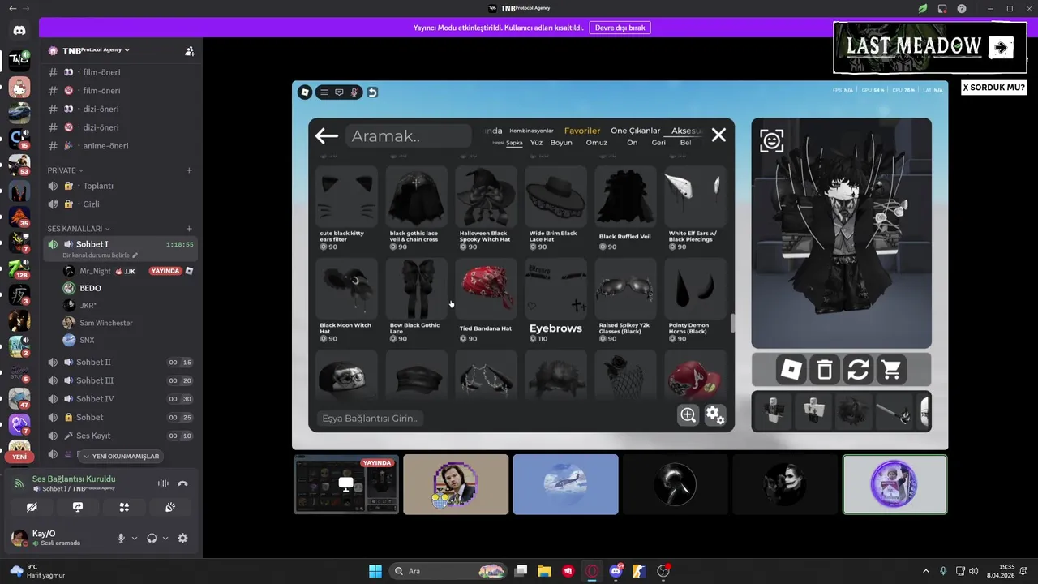Viewport: 1038px width, 584px height.
Task: Select the Favoriler catalog tab
Action: coord(582,131)
